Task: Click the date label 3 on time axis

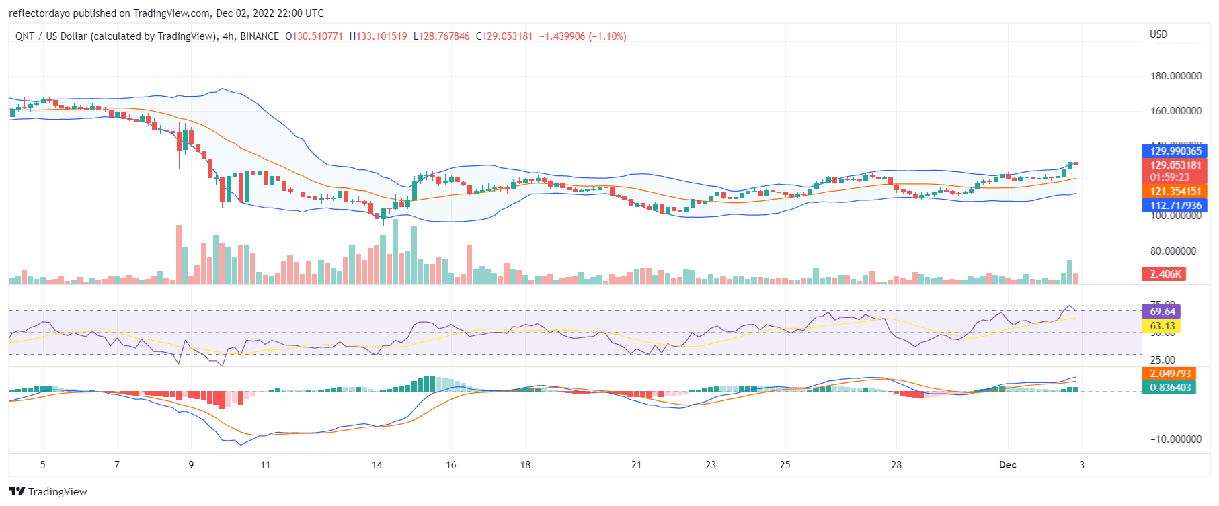Action: pyautogui.click(x=1082, y=465)
